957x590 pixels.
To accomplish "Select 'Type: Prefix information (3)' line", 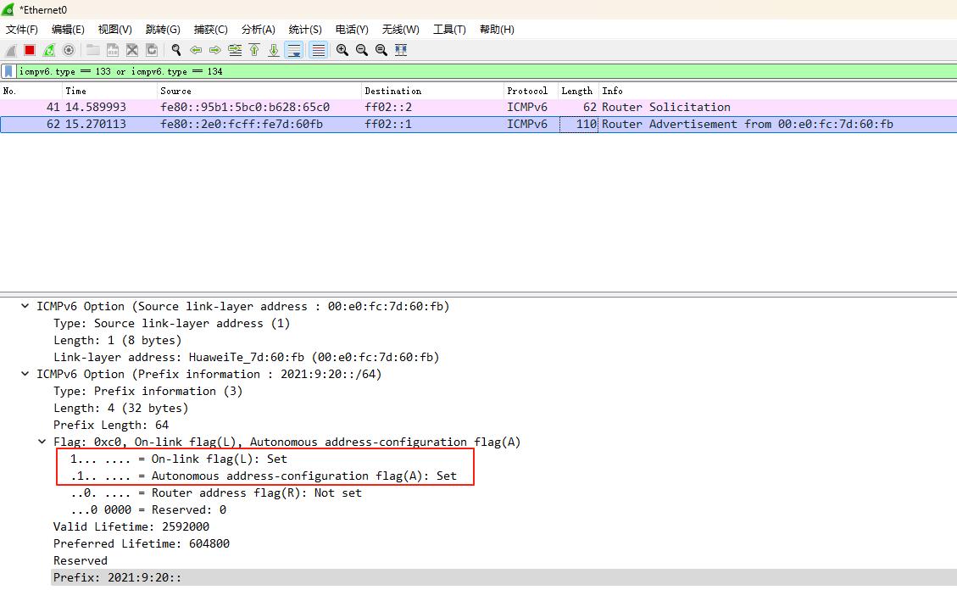I will point(147,391).
